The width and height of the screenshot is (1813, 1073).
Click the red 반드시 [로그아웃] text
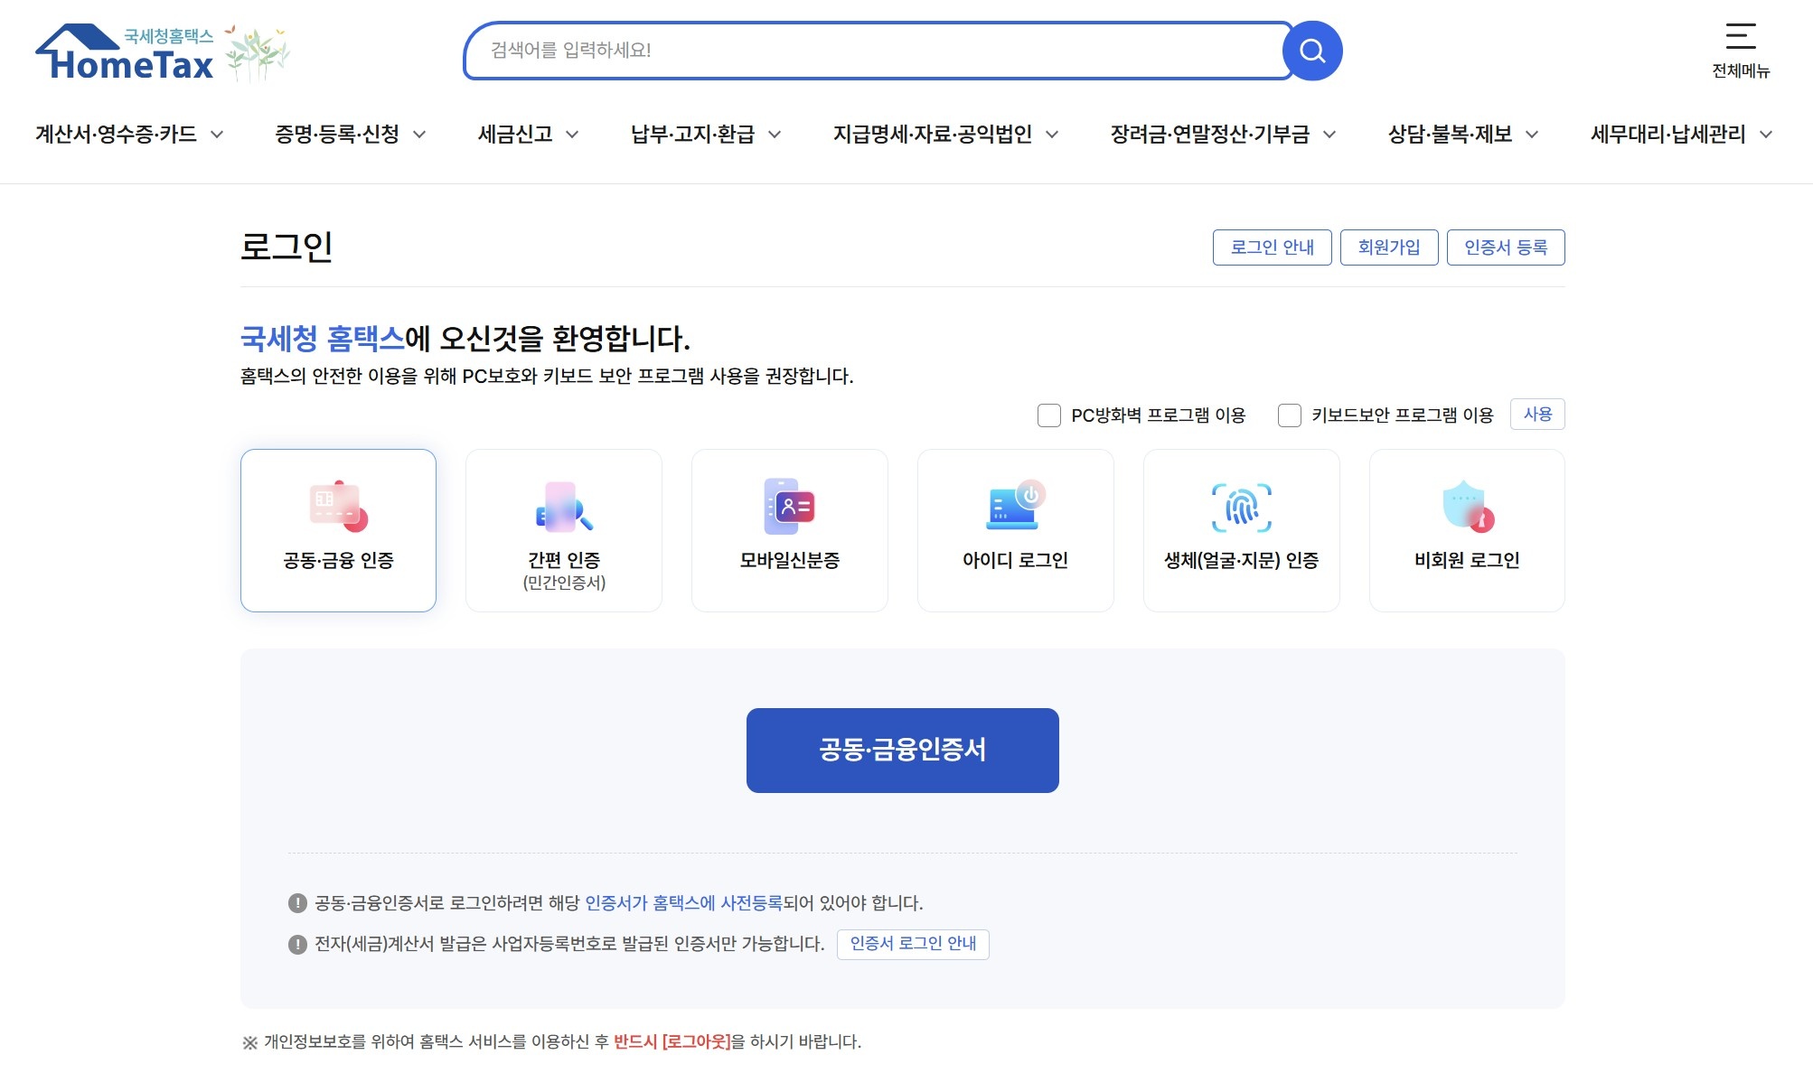point(672,1042)
